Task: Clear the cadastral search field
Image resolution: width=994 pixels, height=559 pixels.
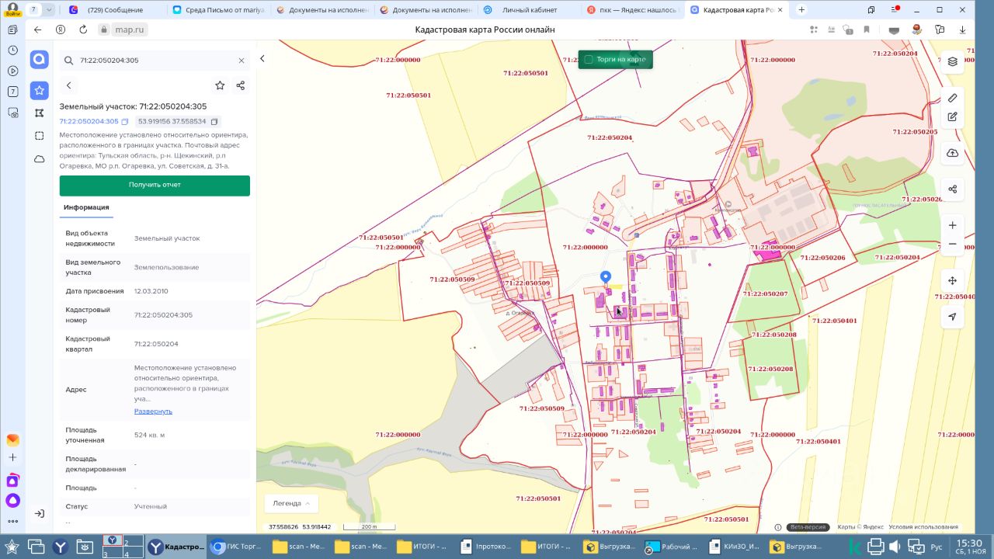Action: tap(241, 60)
